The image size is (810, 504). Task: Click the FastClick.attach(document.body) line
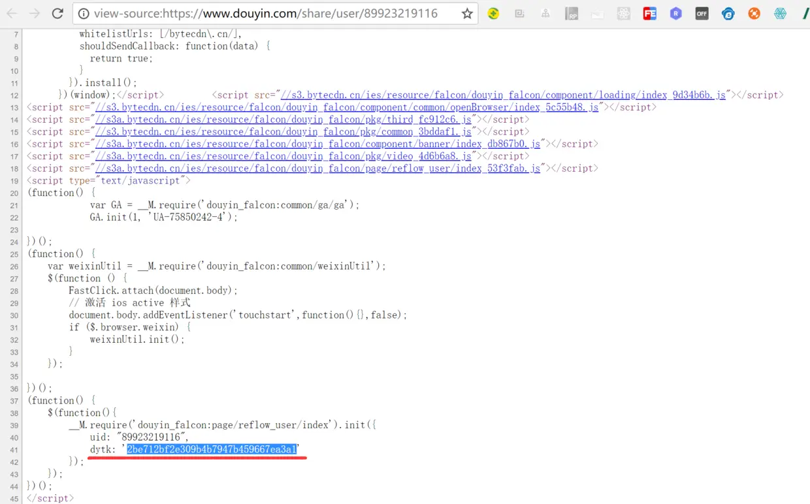(154, 291)
